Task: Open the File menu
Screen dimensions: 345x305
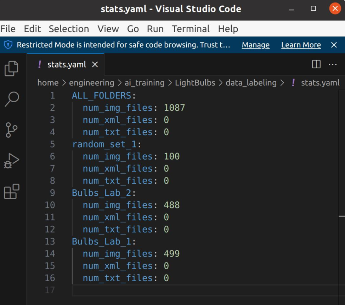Action: 8,29
